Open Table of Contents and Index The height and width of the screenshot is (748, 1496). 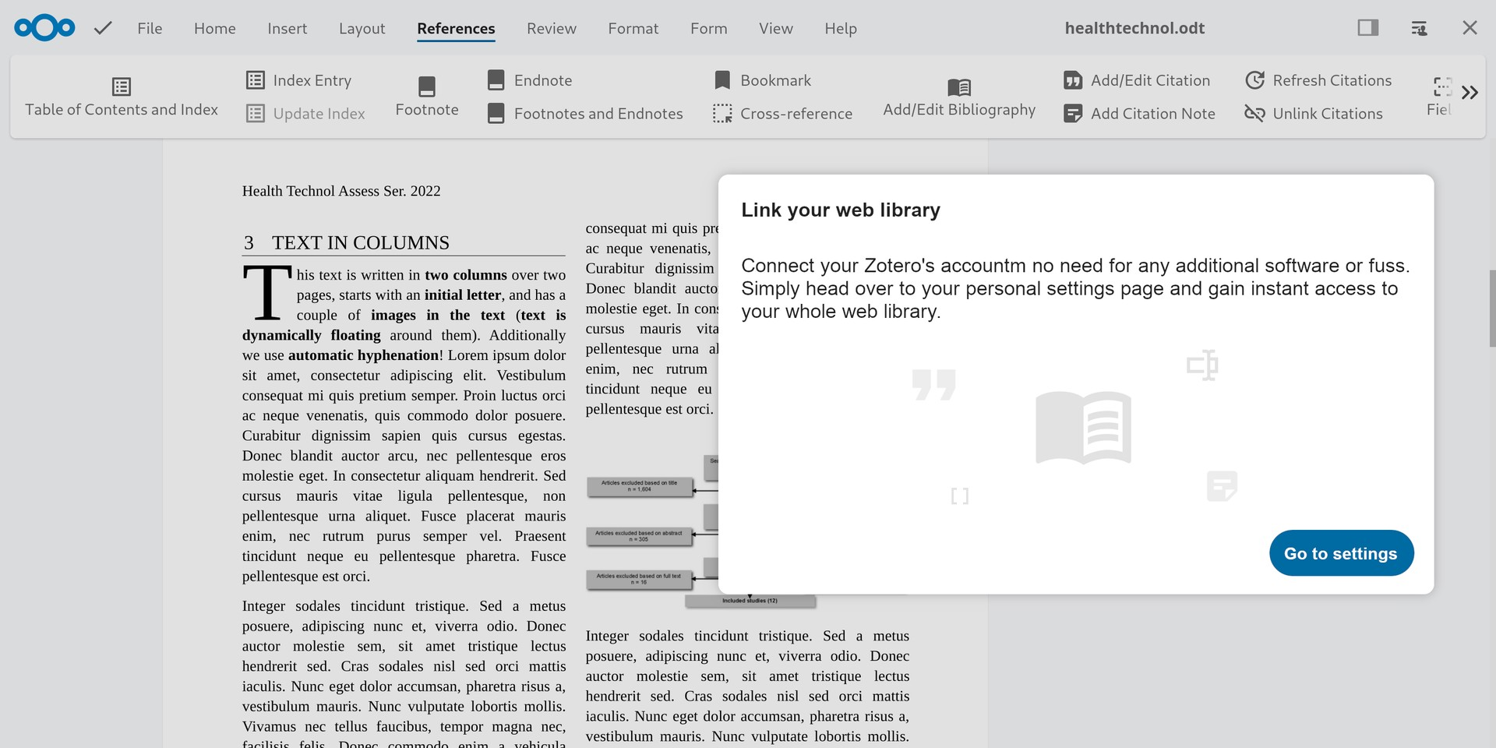121,97
